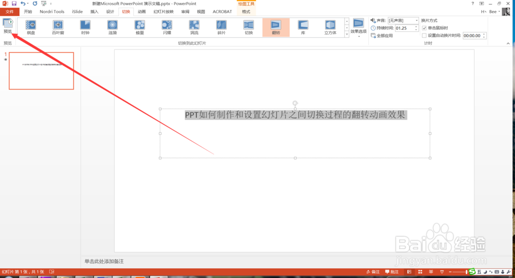
Task: Open Customize Quick Access Toolbar dropdown
Action: click(x=51, y=4)
